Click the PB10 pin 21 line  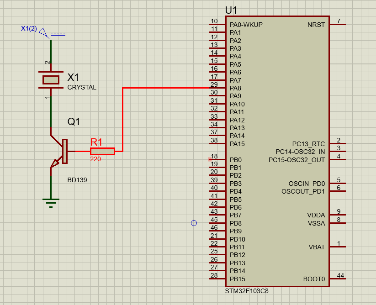[218, 239]
